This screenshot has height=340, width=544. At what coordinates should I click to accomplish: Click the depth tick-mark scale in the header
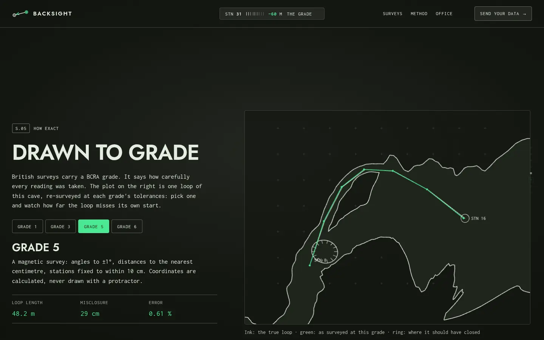tap(255, 14)
